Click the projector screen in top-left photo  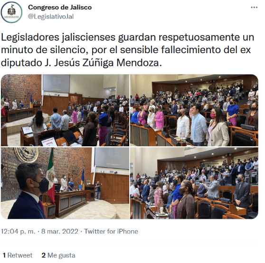(x=56, y=83)
